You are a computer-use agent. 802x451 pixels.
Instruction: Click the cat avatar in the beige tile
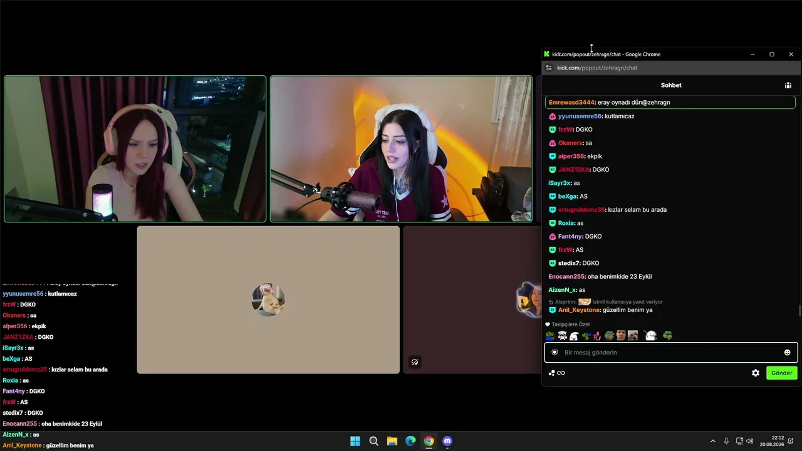[x=268, y=300]
